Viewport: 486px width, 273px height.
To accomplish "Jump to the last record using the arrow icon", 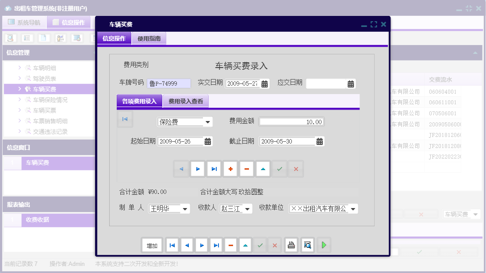I will [216, 245].
